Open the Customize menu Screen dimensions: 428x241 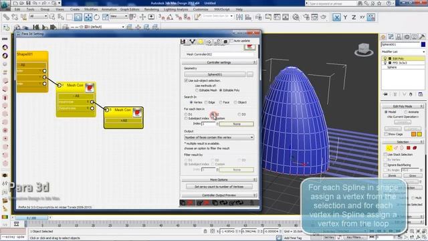tap(201, 9)
